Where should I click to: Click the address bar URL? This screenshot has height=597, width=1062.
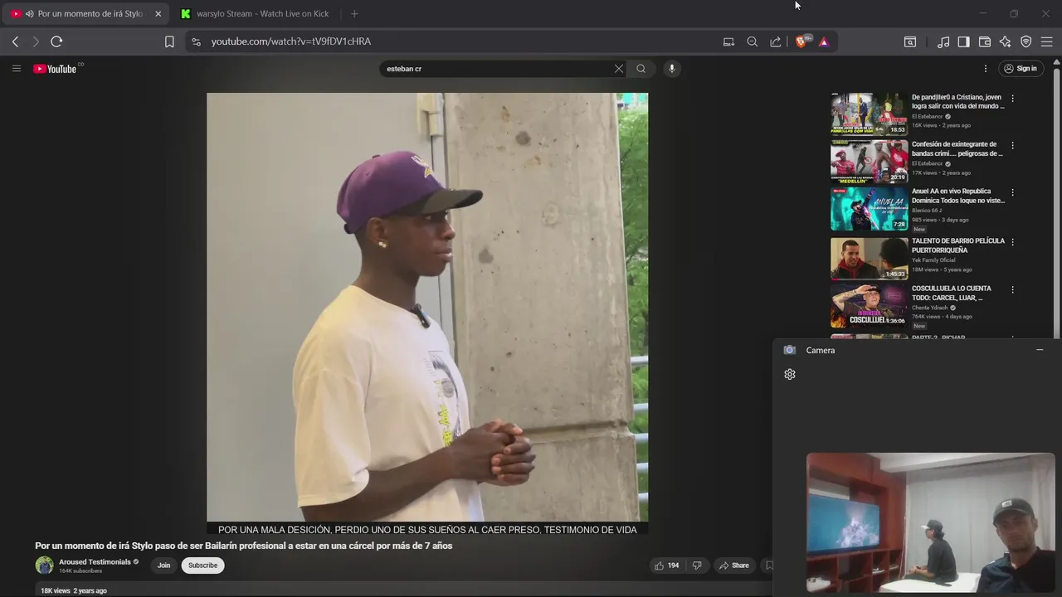291,41
